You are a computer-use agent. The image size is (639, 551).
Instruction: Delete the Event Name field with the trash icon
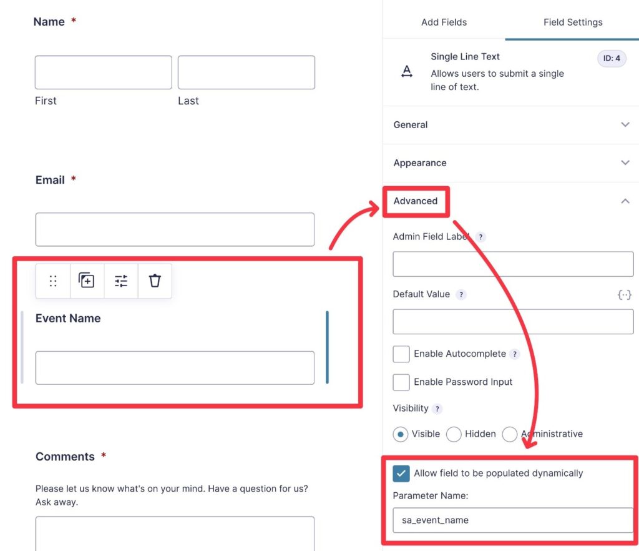coord(154,280)
